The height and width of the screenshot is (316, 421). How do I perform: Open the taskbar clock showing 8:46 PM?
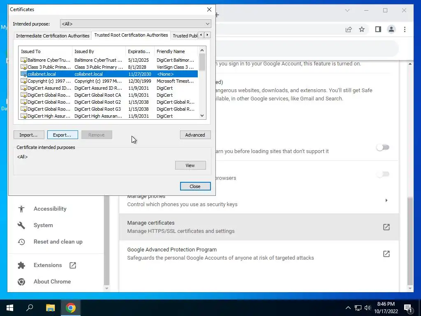click(x=386, y=308)
